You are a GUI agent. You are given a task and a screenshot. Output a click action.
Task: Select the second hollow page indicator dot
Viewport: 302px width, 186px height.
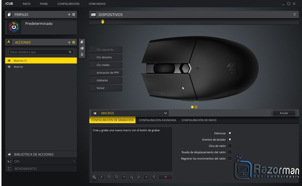click(x=196, y=107)
